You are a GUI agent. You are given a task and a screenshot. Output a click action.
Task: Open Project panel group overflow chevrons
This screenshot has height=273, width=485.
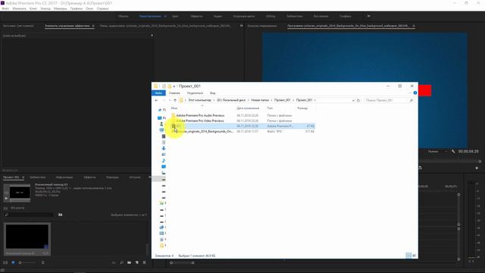150,177
